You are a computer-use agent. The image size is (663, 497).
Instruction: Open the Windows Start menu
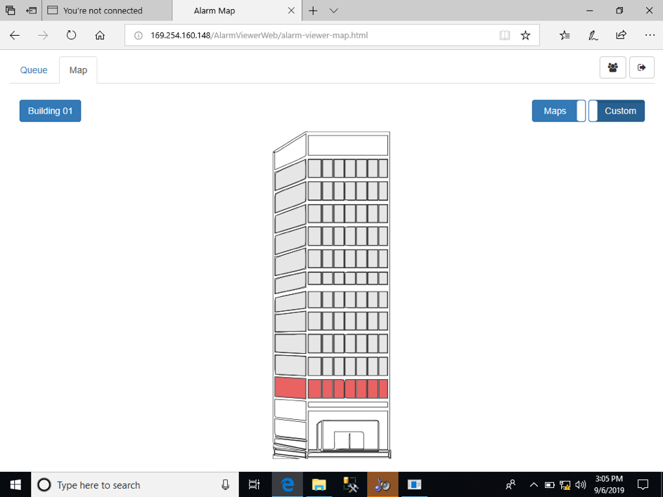tap(15, 485)
